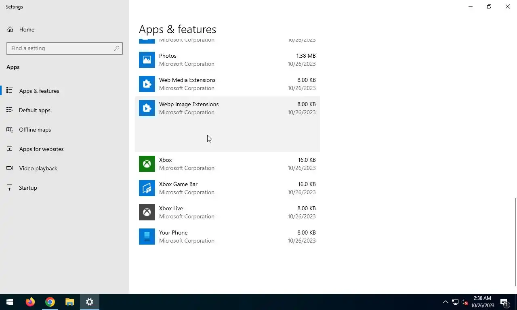Click the Xbox Game Bar icon
The width and height of the screenshot is (517, 310).
point(147,188)
